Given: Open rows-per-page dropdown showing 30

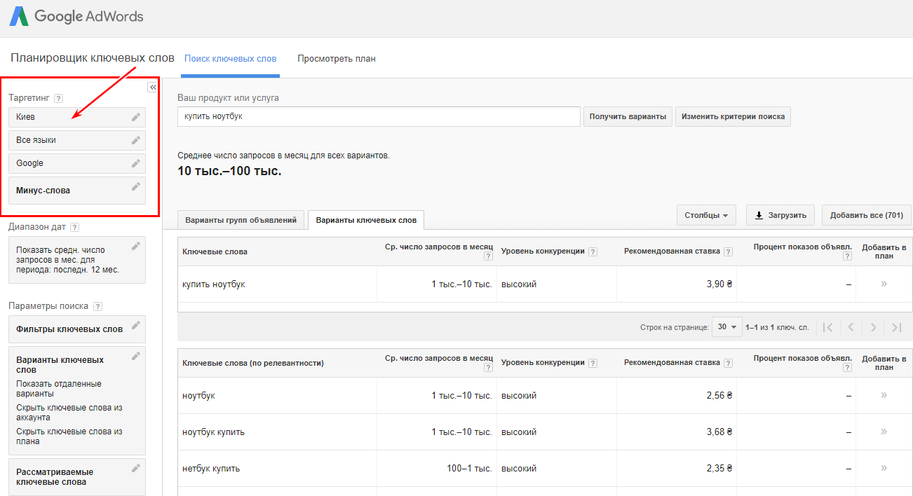Looking at the screenshot, I should coord(727,327).
